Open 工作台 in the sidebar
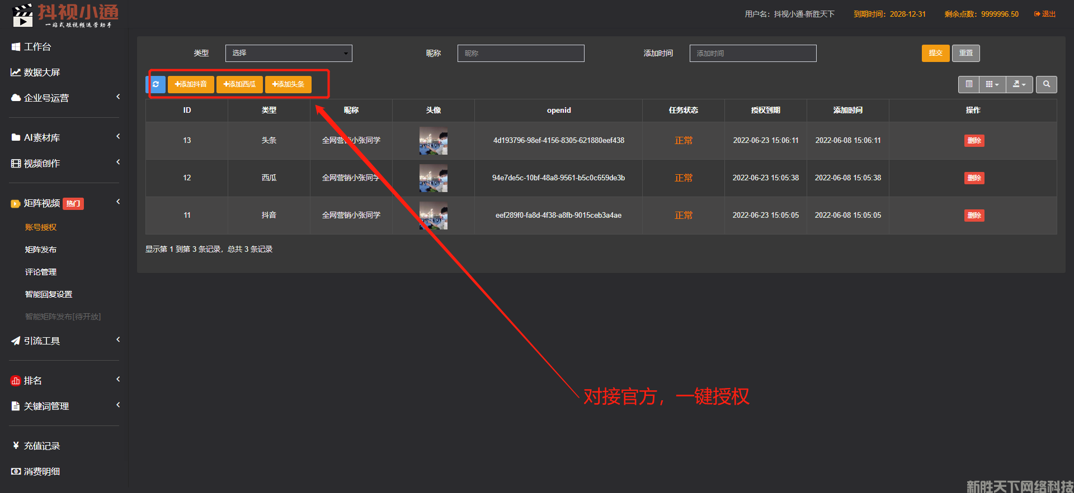The height and width of the screenshot is (493, 1074). (37, 47)
